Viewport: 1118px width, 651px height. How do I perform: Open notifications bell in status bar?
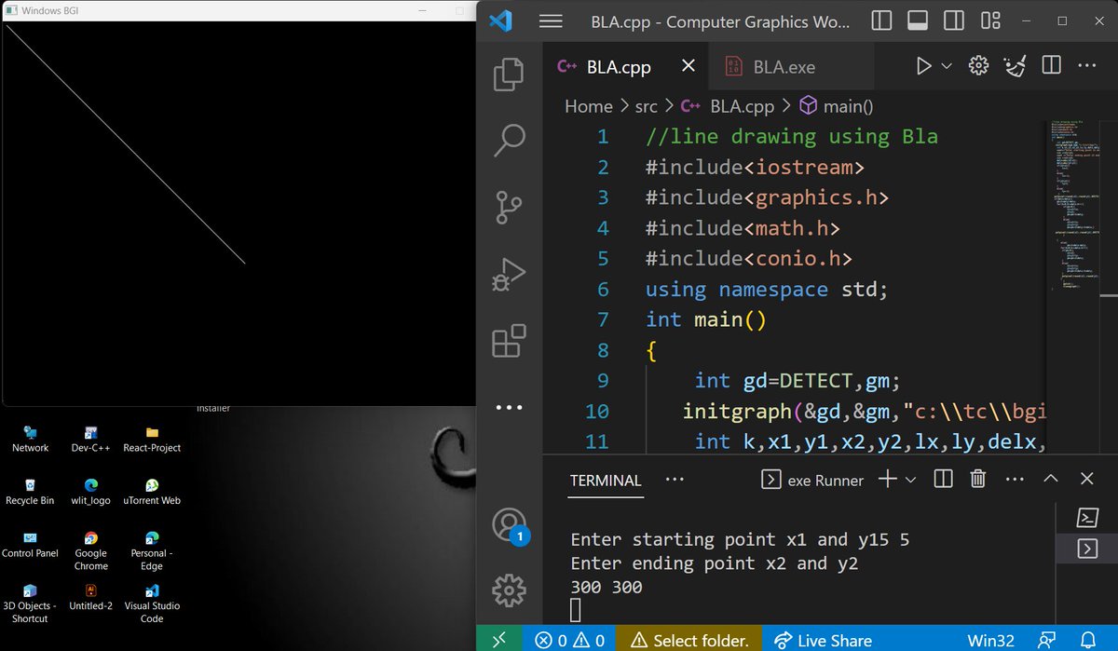[x=1089, y=640]
